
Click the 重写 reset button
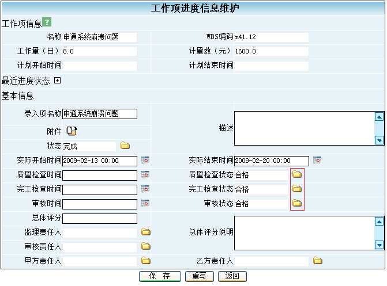[200, 276]
